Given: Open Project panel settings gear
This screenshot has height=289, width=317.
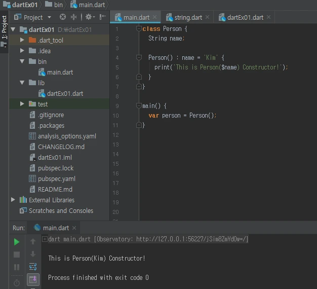Looking at the screenshot, I should [x=90, y=17].
